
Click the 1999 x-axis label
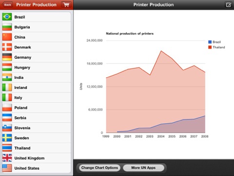coord(106,136)
